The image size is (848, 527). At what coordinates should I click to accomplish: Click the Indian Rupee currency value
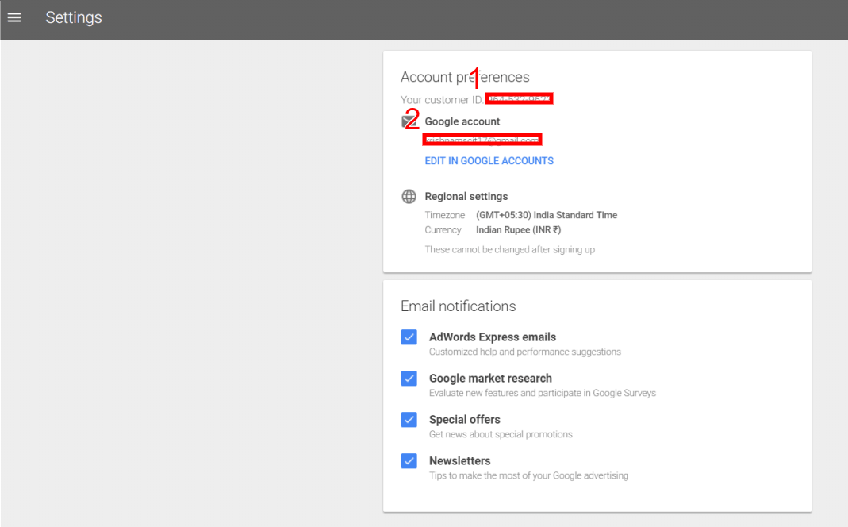click(x=518, y=229)
